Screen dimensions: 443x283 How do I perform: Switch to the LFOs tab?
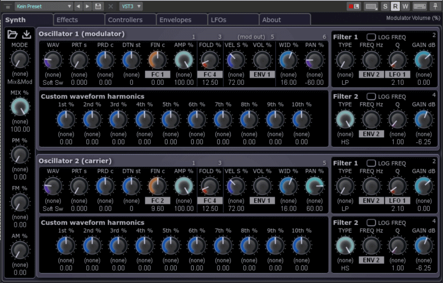[233, 20]
